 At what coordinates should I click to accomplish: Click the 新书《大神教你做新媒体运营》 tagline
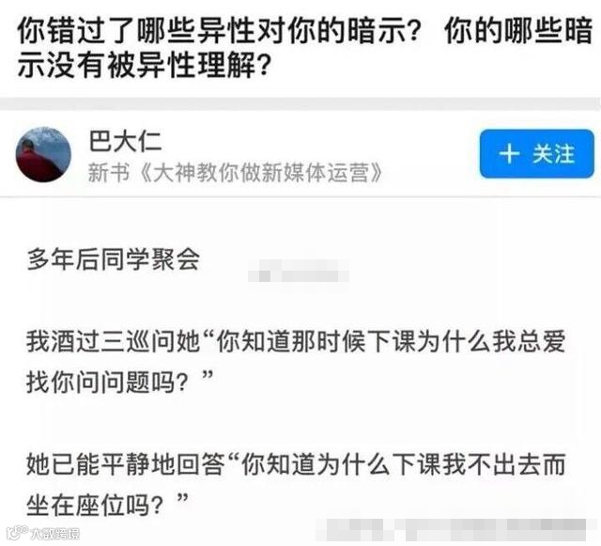236,172
